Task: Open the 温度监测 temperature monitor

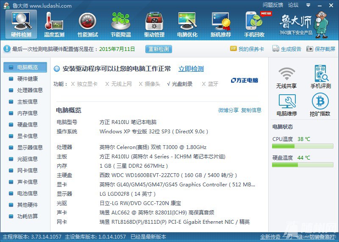Action: (54, 24)
